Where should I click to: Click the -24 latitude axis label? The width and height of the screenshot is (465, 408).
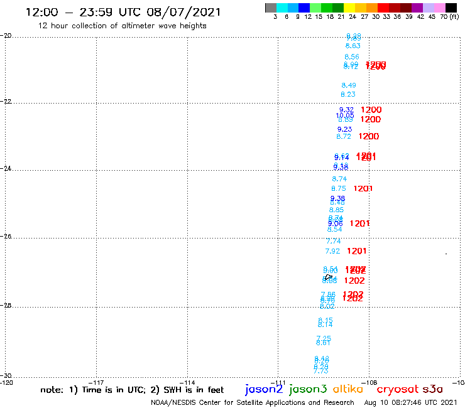pyautogui.click(x=6, y=168)
